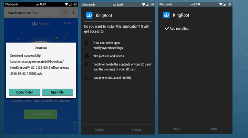Click the signal strength icon on middle phone
This screenshot has height=138, width=248.
click(x=147, y=5)
